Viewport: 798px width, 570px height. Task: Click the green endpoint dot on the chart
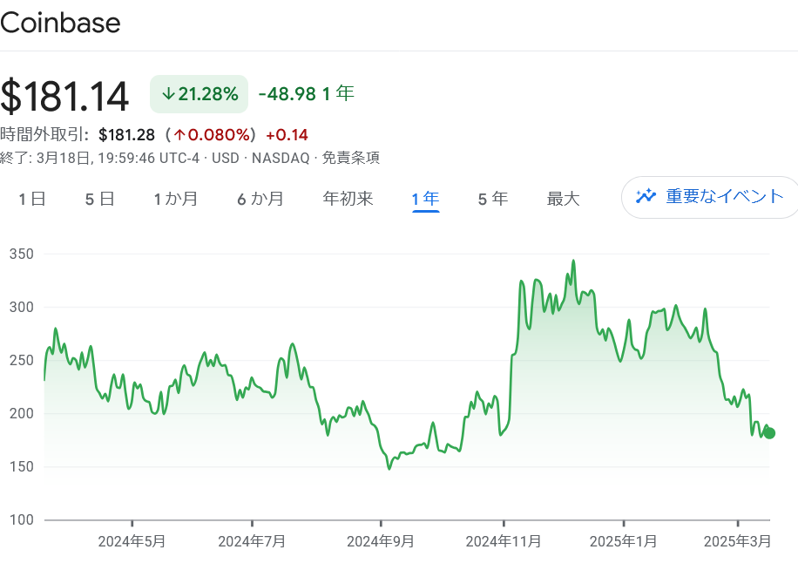pos(769,433)
